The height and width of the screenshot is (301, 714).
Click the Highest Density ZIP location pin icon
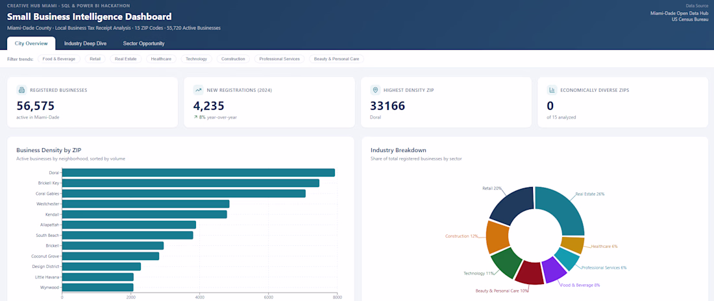coord(375,90)
